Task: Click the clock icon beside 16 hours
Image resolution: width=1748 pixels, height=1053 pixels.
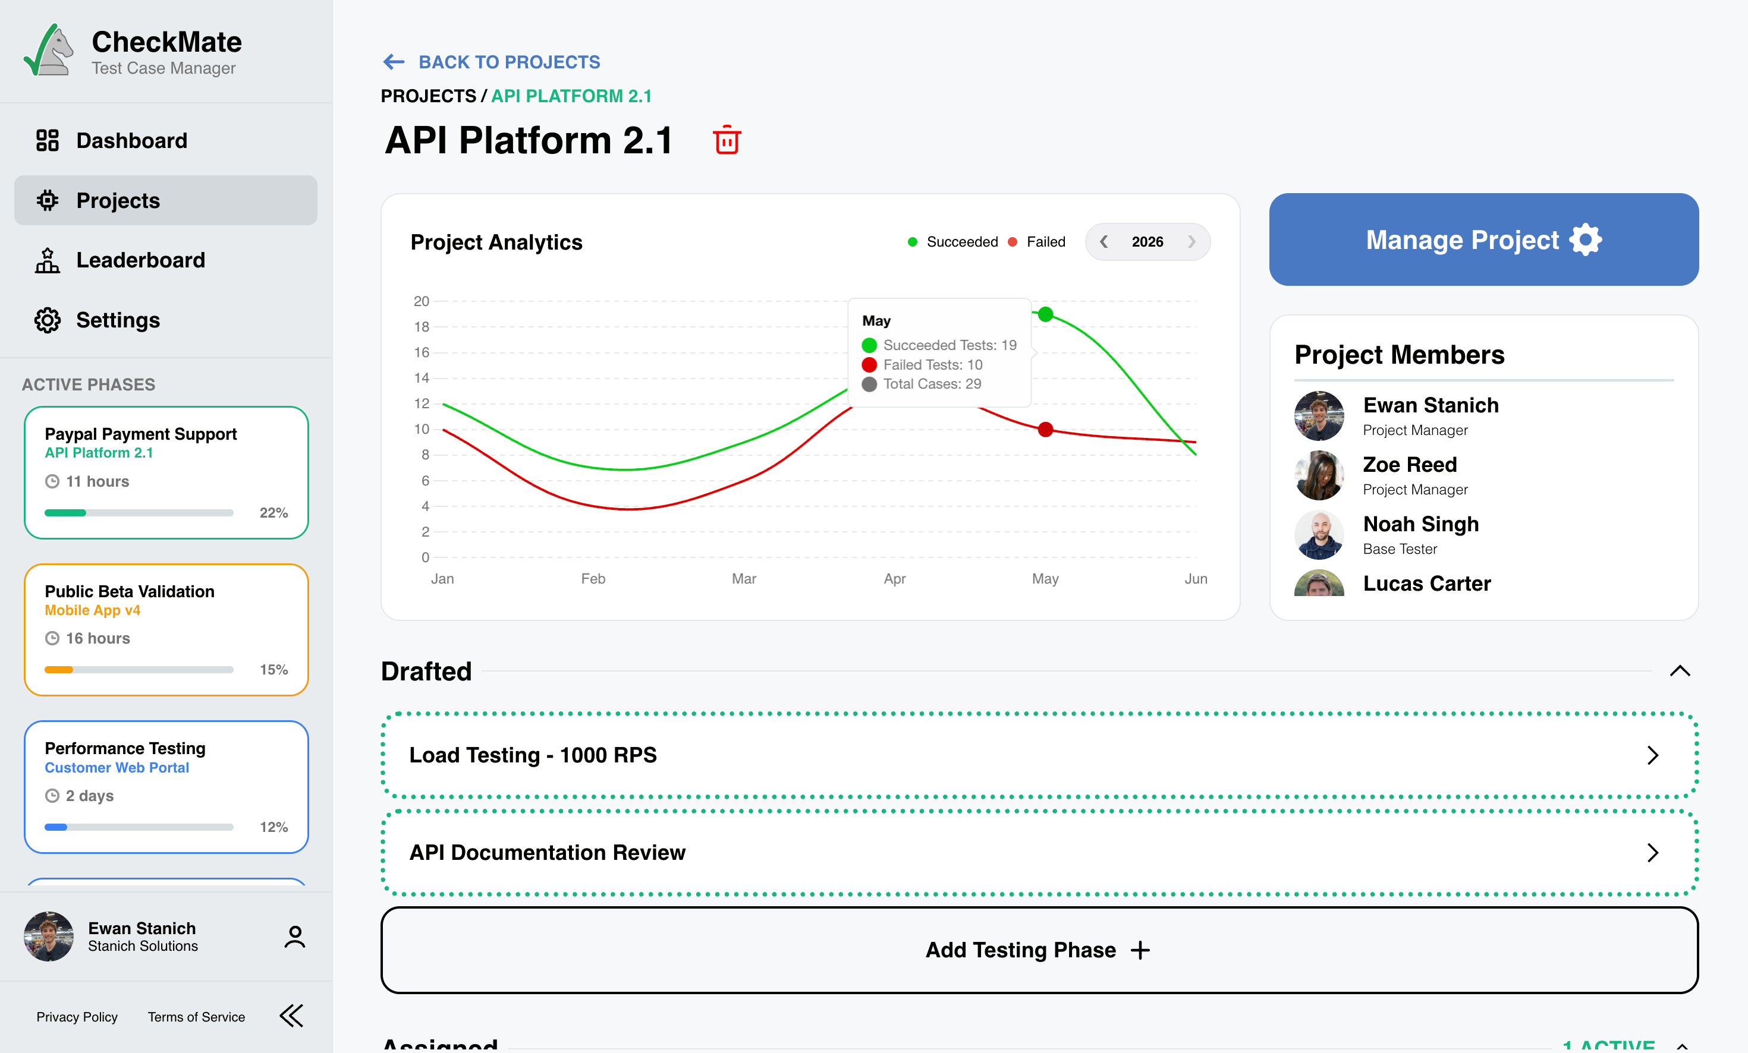Action: (52, 639)
